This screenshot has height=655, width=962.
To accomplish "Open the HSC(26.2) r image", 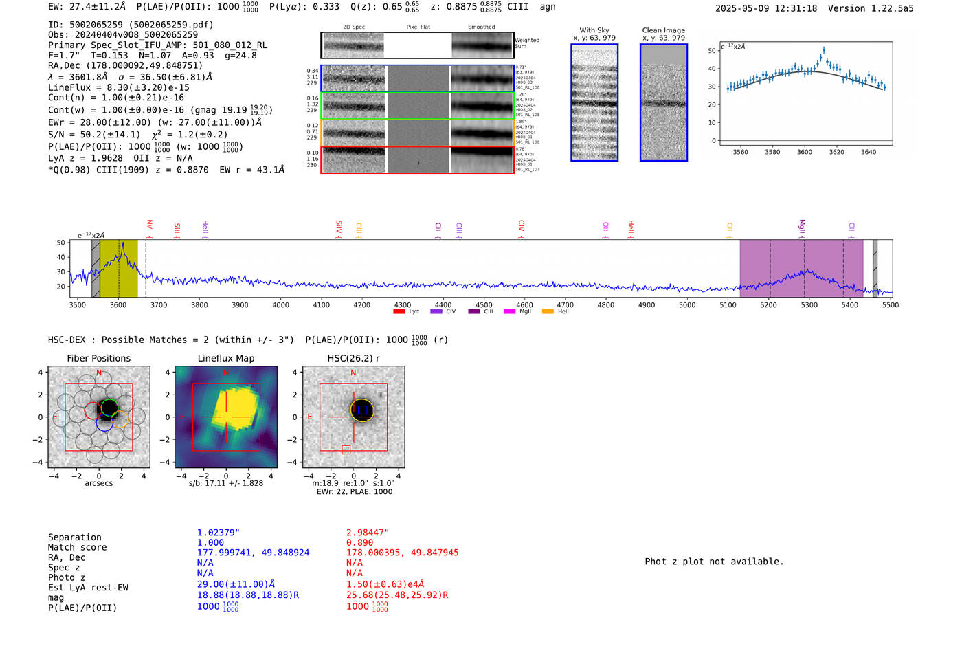I will [353, 417].
